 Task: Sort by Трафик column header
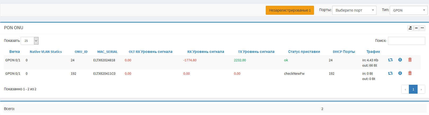pyautogui.click(x=373, y=52)
